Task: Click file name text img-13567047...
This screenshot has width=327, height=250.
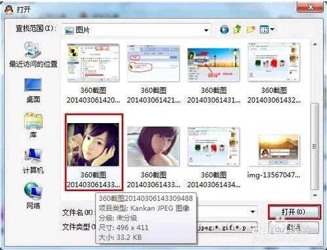Action: pos(274,175)
